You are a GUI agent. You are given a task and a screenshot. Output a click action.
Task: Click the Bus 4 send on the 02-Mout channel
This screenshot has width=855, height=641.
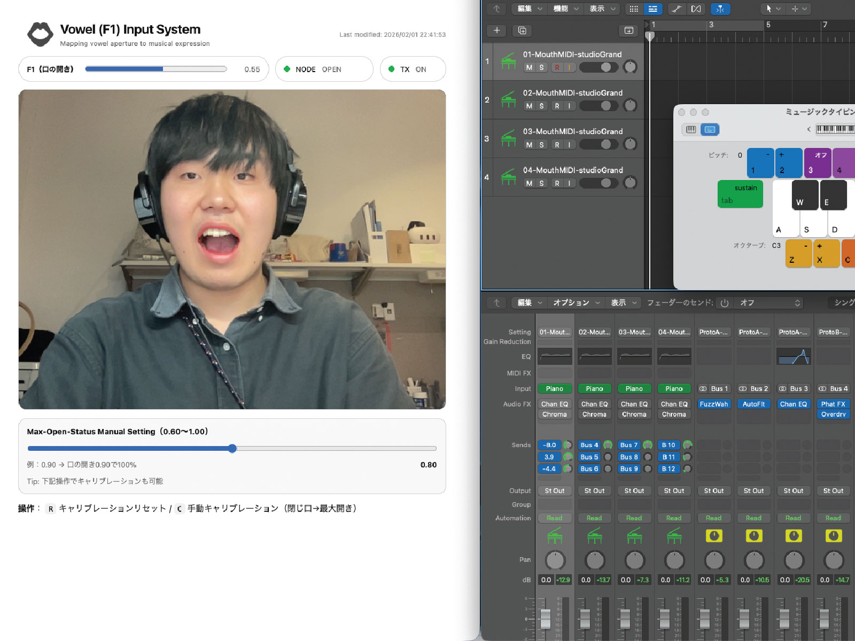589,444
